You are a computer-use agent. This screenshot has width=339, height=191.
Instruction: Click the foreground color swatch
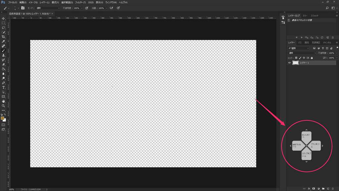click(3, 118)
